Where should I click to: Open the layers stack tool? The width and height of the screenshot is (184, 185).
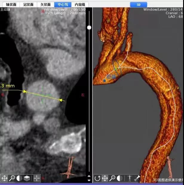27,178
